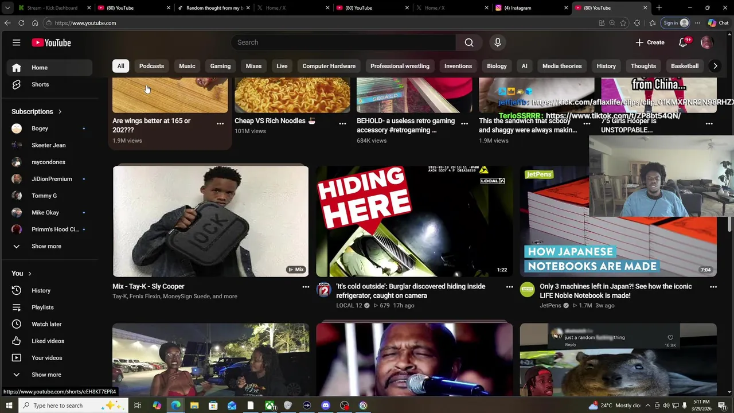
Task: Play the Tay-K Sly Cooper mix thumbnail
Action: [210, 221]
